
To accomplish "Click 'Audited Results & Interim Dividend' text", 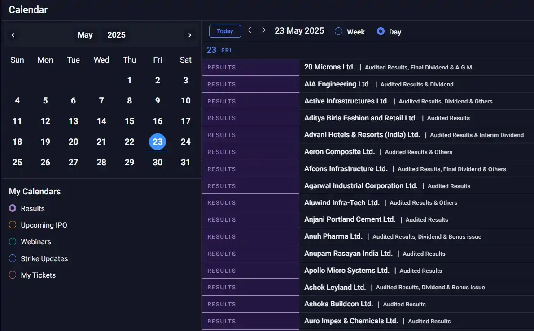I will [477, 135].
